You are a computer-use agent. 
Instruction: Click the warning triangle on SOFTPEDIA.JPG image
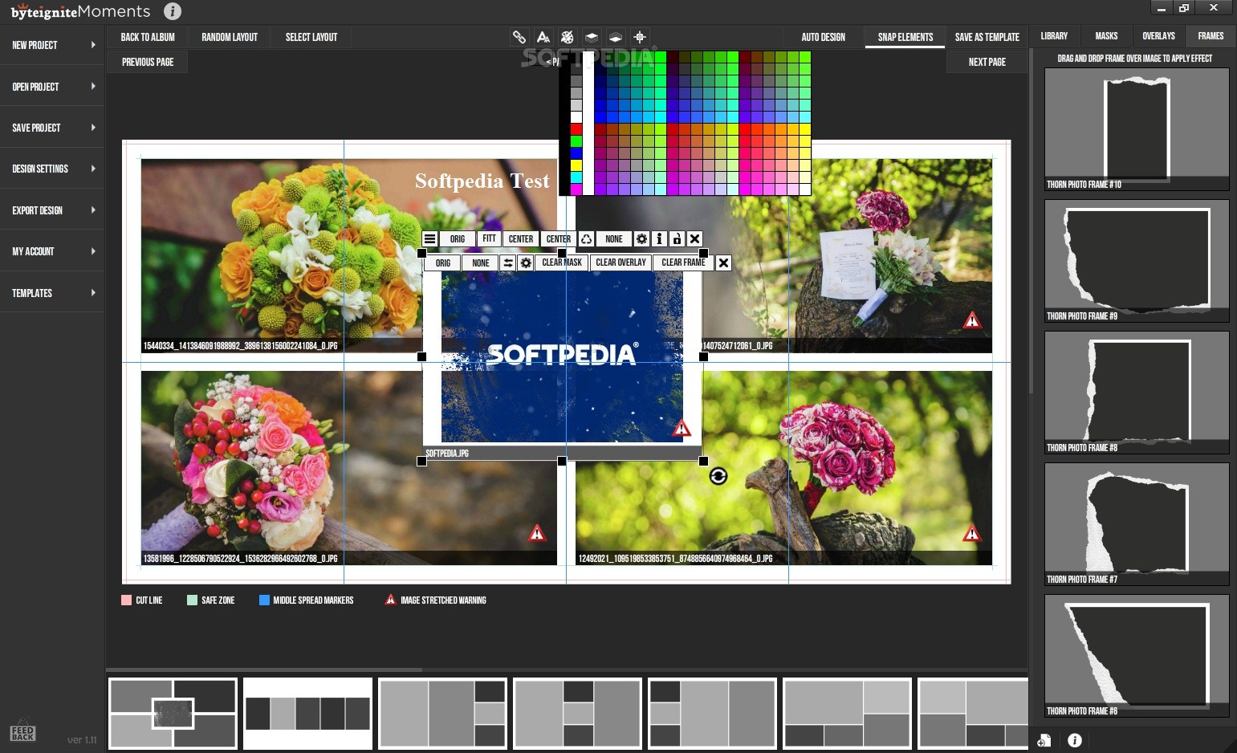pyautogui.click(x=682, y=428)
